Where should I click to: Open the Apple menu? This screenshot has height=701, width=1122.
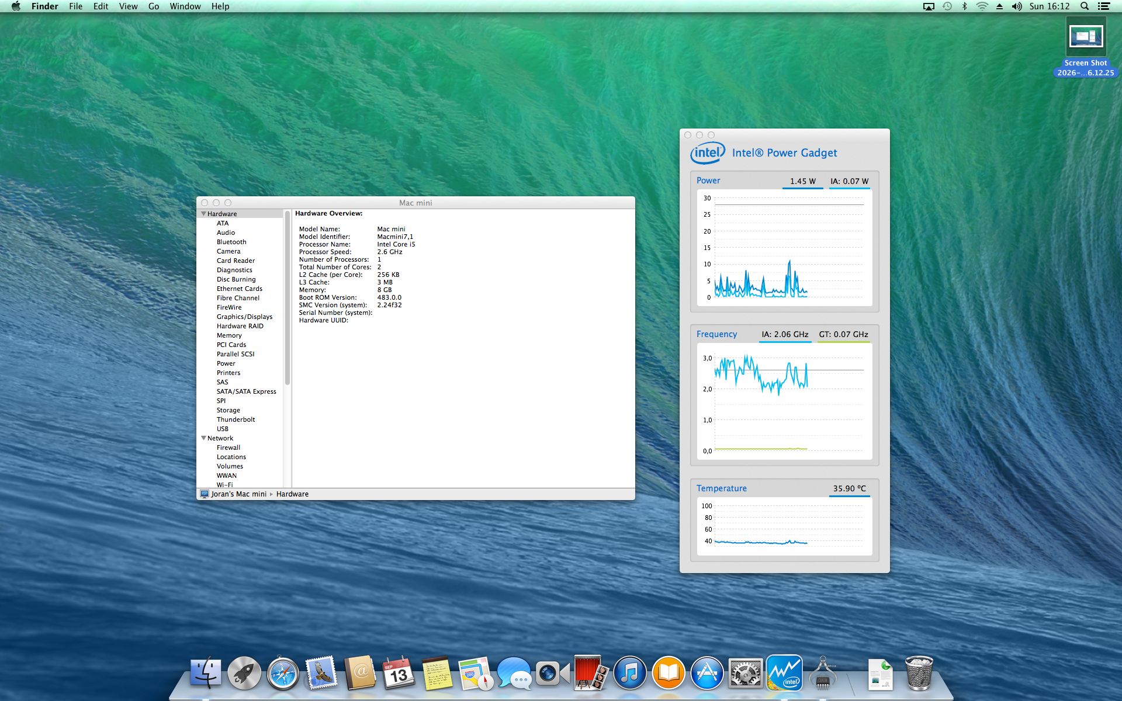pyautogui.click(x=16, y=6)
